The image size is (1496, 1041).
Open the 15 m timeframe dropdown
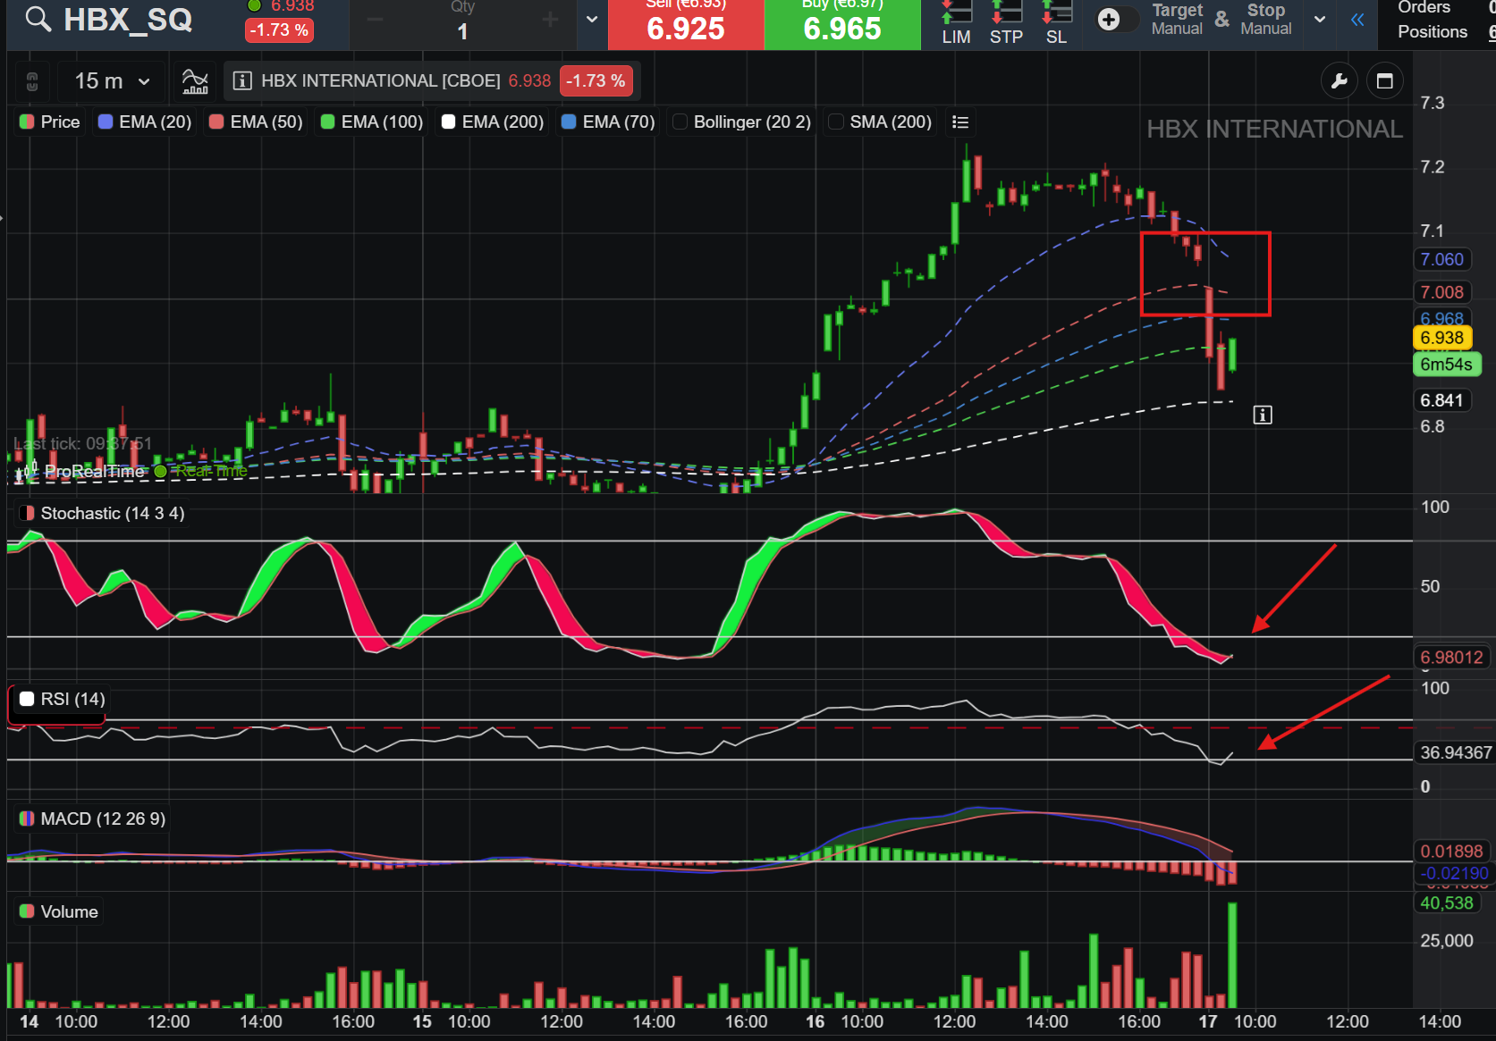coord(112,81)
